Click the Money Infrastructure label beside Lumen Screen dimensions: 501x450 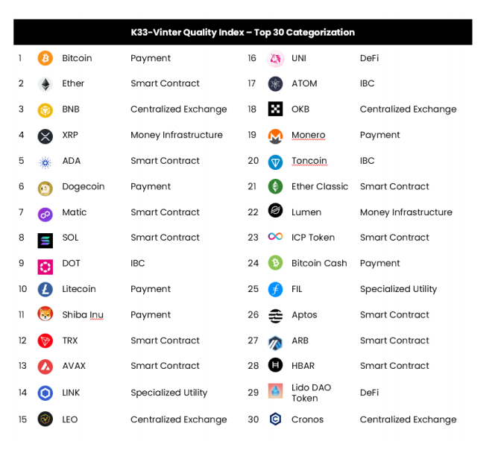406,212
